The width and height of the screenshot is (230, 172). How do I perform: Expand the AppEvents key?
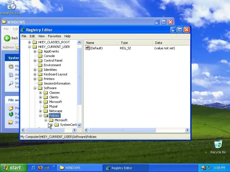pyautogui.click(x=35, y=52)
